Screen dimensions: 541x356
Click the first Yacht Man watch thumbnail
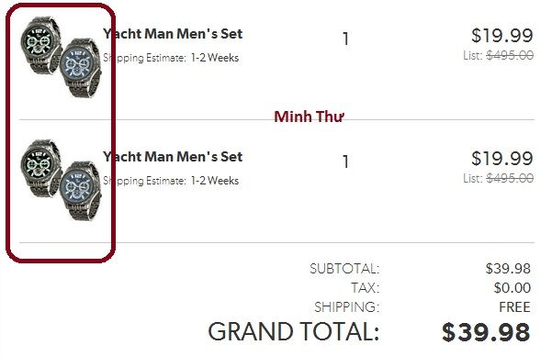pyautogui.click(x=61, y=57)
